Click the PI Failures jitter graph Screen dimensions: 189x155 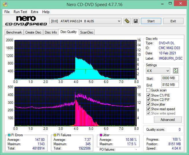tap(75, 106)
